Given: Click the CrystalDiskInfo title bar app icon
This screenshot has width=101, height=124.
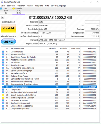Looking at the screenshot, I should pyautogui.click(x=2, y=2).
